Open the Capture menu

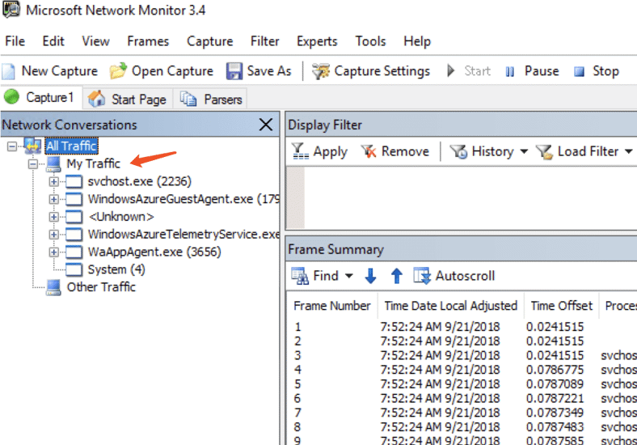[x=209, y=41]
